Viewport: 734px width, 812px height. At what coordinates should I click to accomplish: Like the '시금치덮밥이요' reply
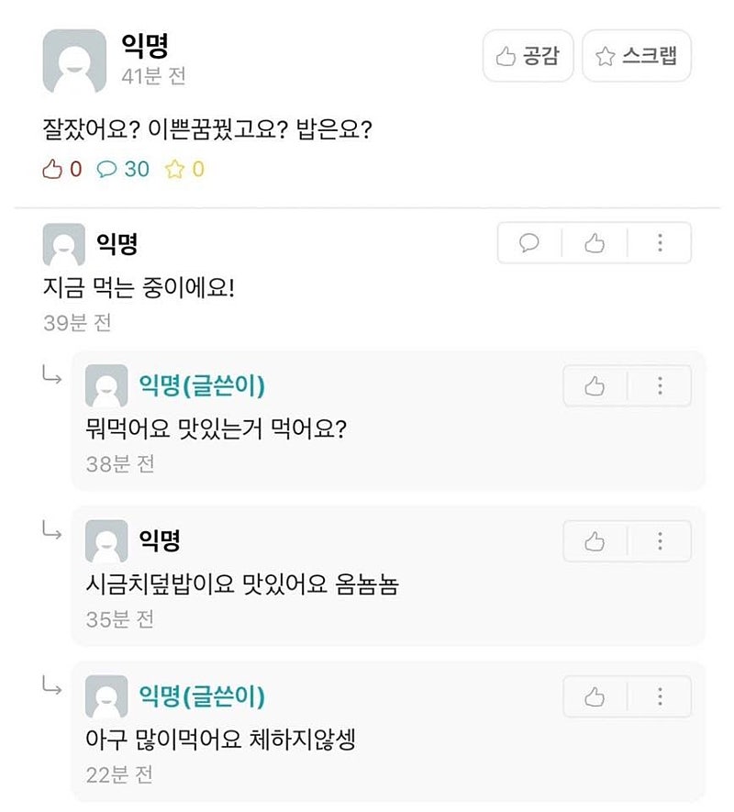595,542
